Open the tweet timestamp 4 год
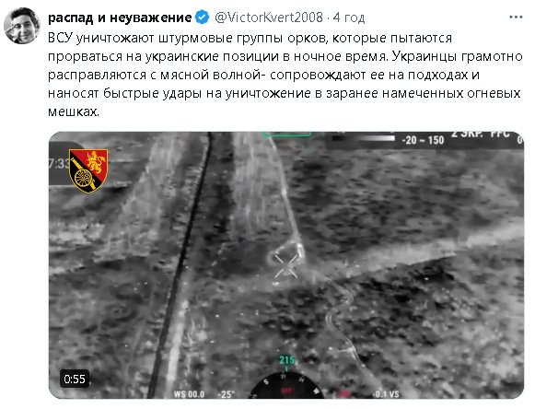 click(349, 18)
